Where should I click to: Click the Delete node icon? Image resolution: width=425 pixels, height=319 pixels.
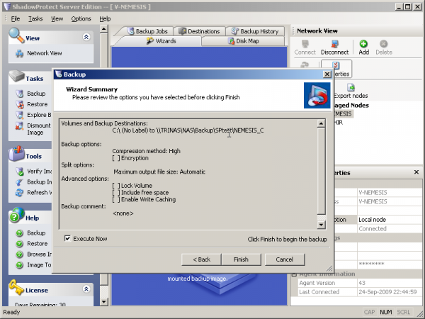pos(383,44)
